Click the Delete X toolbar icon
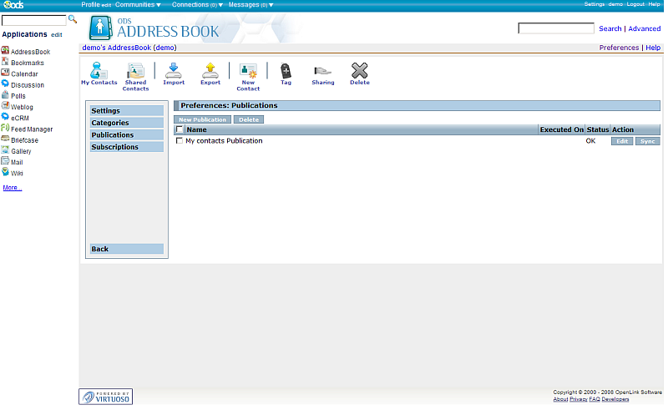668x415 pixels. click(359, 71)
